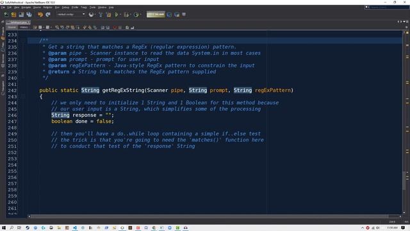Run the project with green play icon
This screenshot has height=231, width=410.
point(117,15)
